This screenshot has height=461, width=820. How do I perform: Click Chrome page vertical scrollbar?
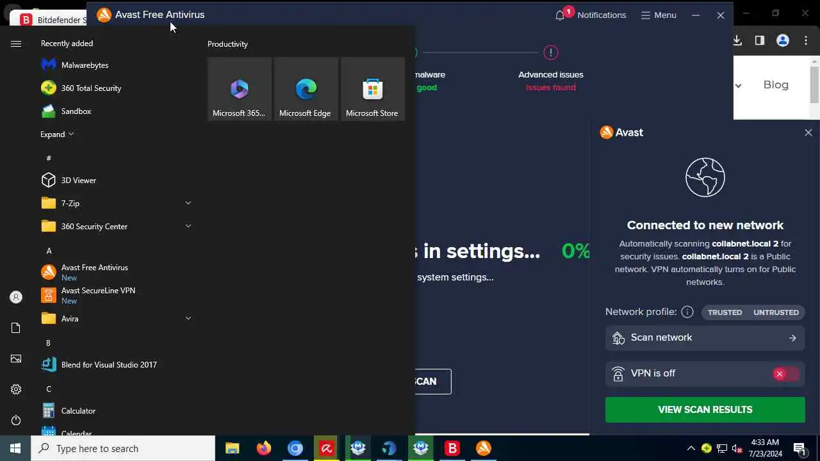(x=815, y=83)
